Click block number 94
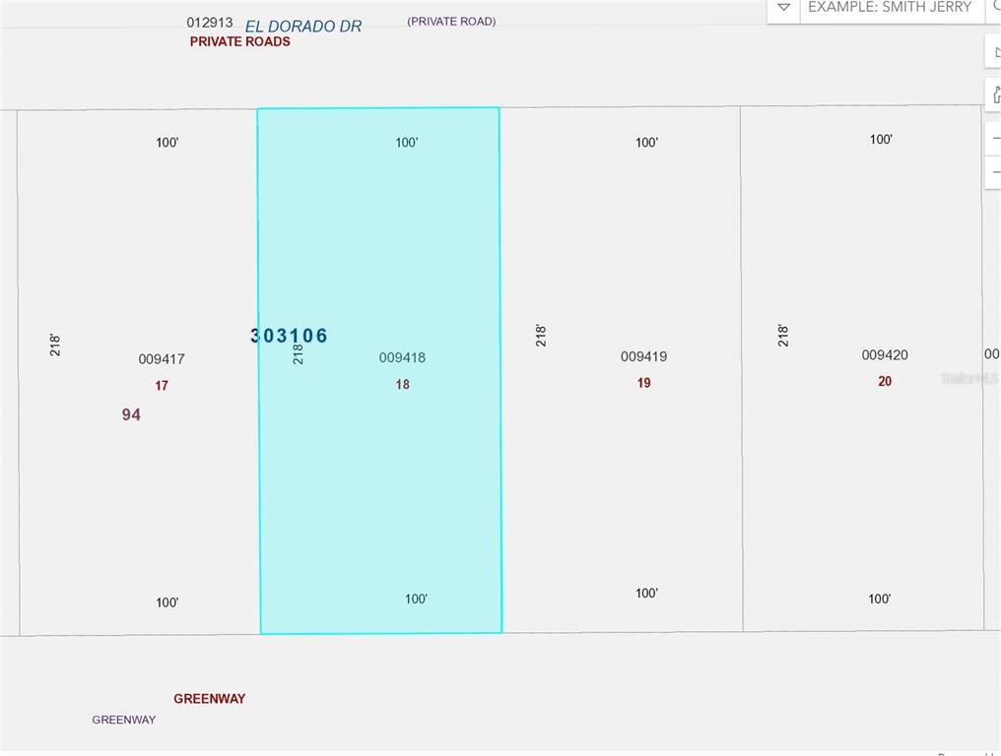1001x756 pixels. point(131,415)
